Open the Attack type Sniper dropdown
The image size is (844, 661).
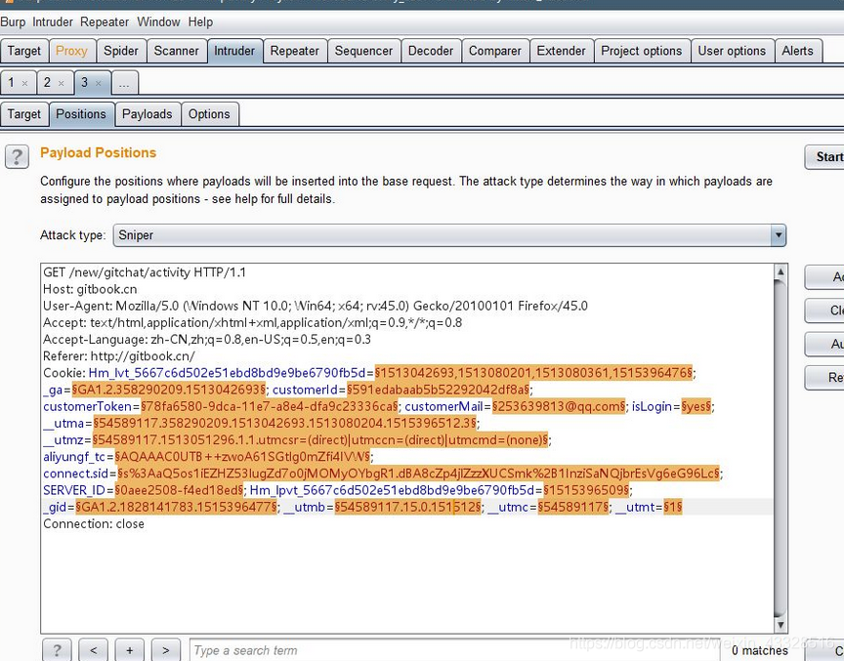[x=449, y=235]
